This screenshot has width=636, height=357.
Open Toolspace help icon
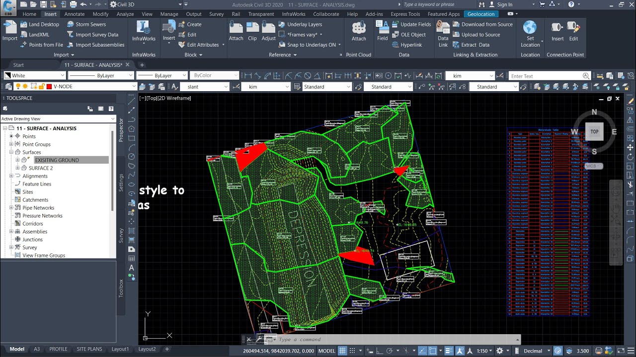tap(111, 109)
